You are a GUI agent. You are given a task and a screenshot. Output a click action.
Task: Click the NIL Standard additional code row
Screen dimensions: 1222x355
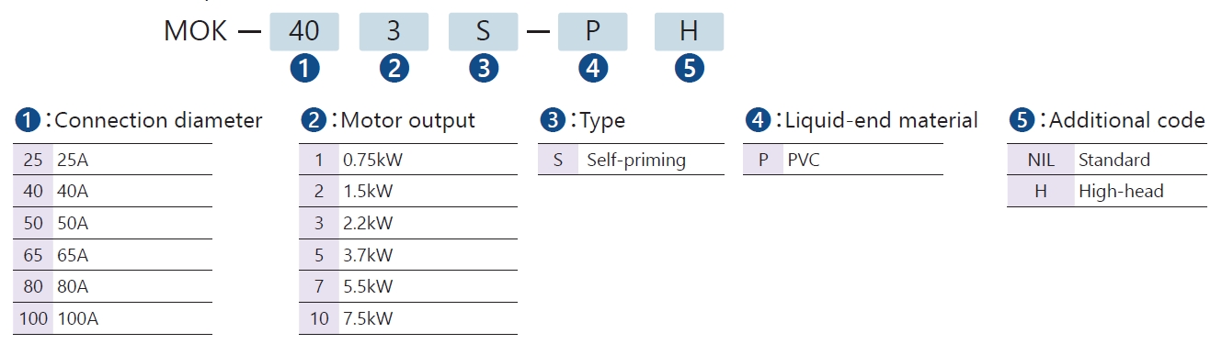(1107, 160)
